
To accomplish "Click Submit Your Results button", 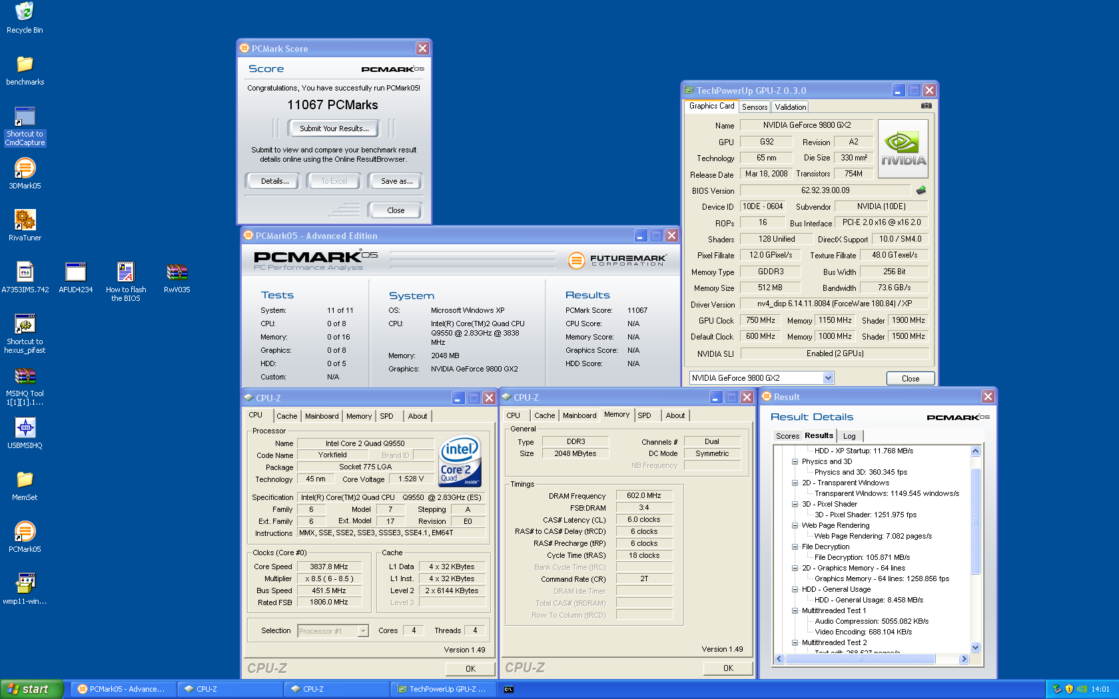I will 334,128.
